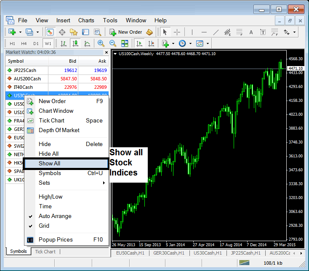Select the trendline tool
The image size is (309, 271).
[216, 32]
